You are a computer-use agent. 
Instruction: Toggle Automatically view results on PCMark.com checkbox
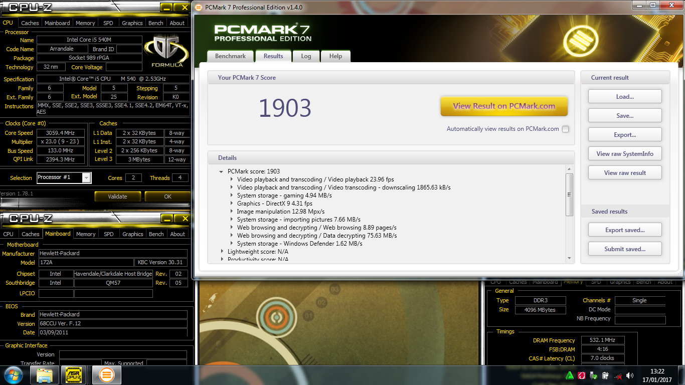[566, 129]
